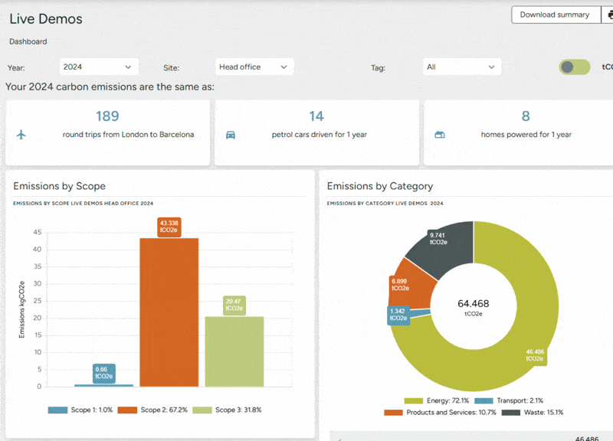
Task: Toggle Products and Services legend swatch
Action: 393,413
